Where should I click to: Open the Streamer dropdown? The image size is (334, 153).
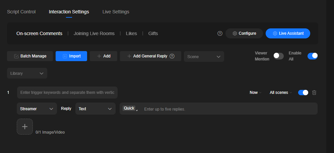tap(37, 109)
